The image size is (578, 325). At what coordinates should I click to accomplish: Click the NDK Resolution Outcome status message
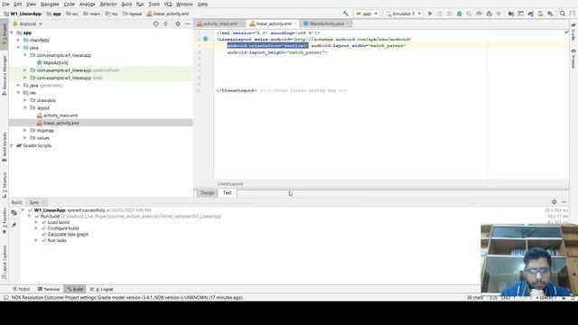(x=126, y=297)
